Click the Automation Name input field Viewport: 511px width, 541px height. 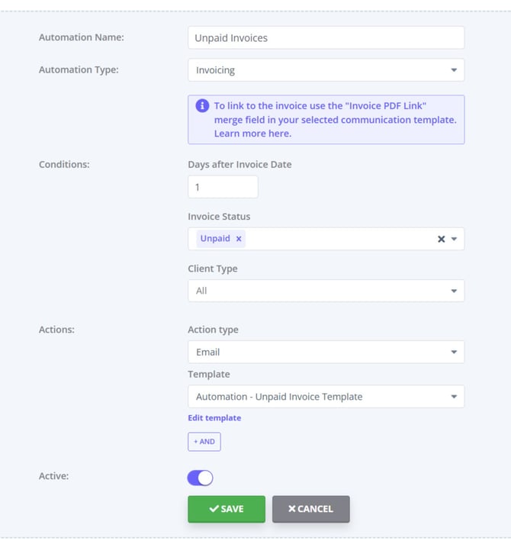[326, 38]
